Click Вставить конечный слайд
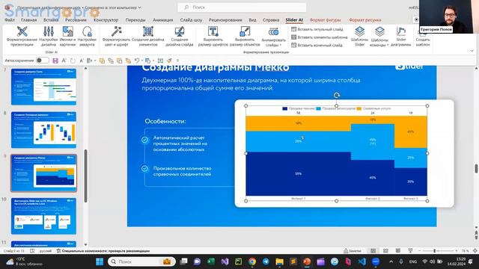 click(317, 45)
